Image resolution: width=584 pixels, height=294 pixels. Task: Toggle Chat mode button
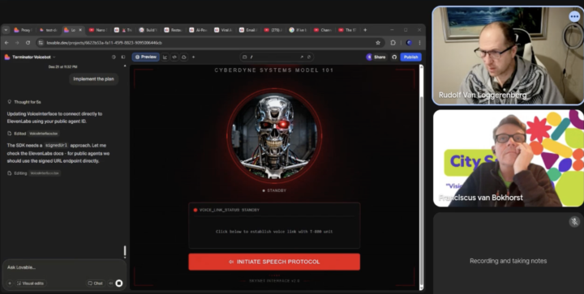point(96,283)
